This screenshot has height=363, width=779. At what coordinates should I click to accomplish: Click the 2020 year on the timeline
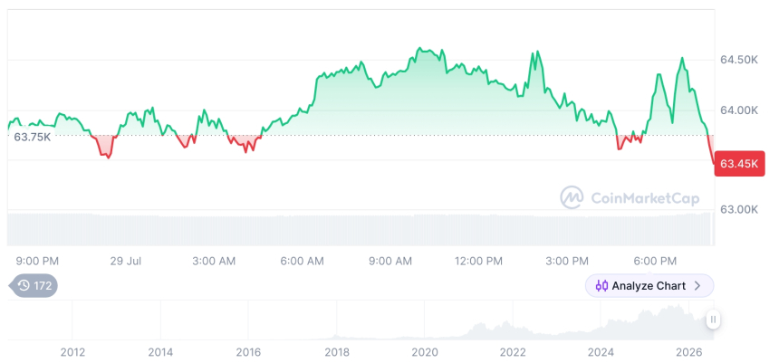pos(425,352)
